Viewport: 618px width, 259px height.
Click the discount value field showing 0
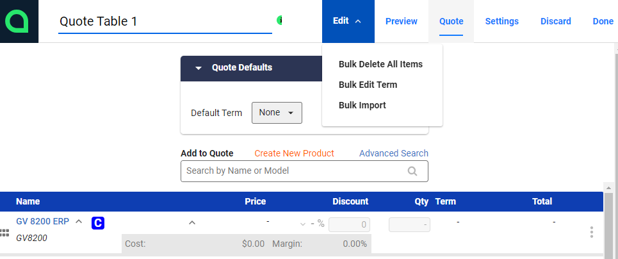[x=349, y=224]
